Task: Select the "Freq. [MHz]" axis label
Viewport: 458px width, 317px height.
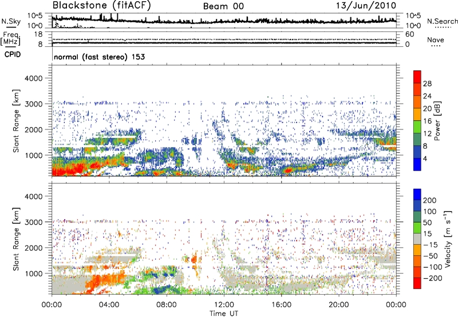Action: click(x=11, y=38)
